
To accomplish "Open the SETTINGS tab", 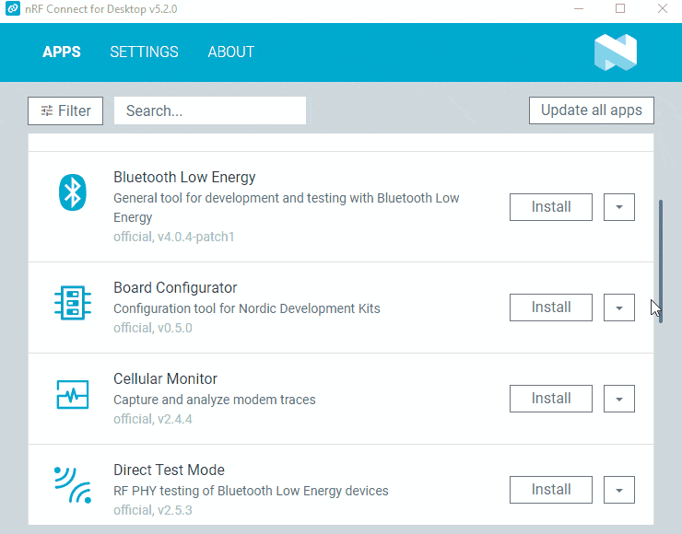I will tap(144, 52).
